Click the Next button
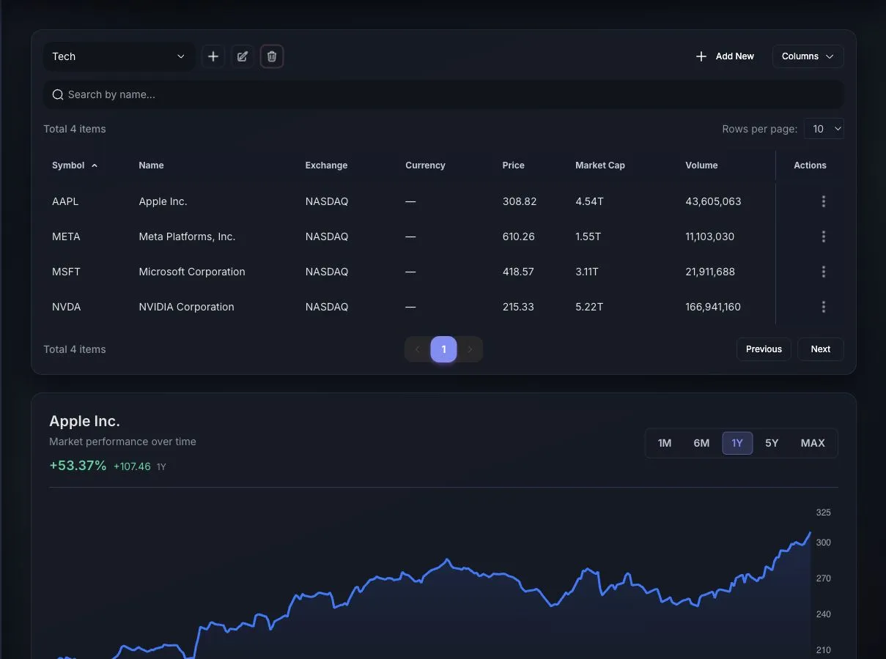 [821, 349]
